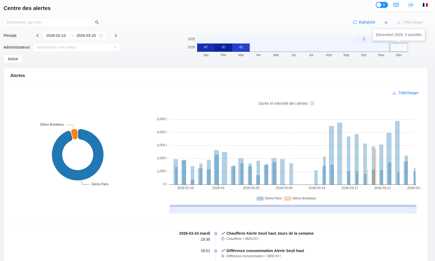The image size is (435, 261).
Task: Go to next period with right chevron
Action: (x=116, y=36)
